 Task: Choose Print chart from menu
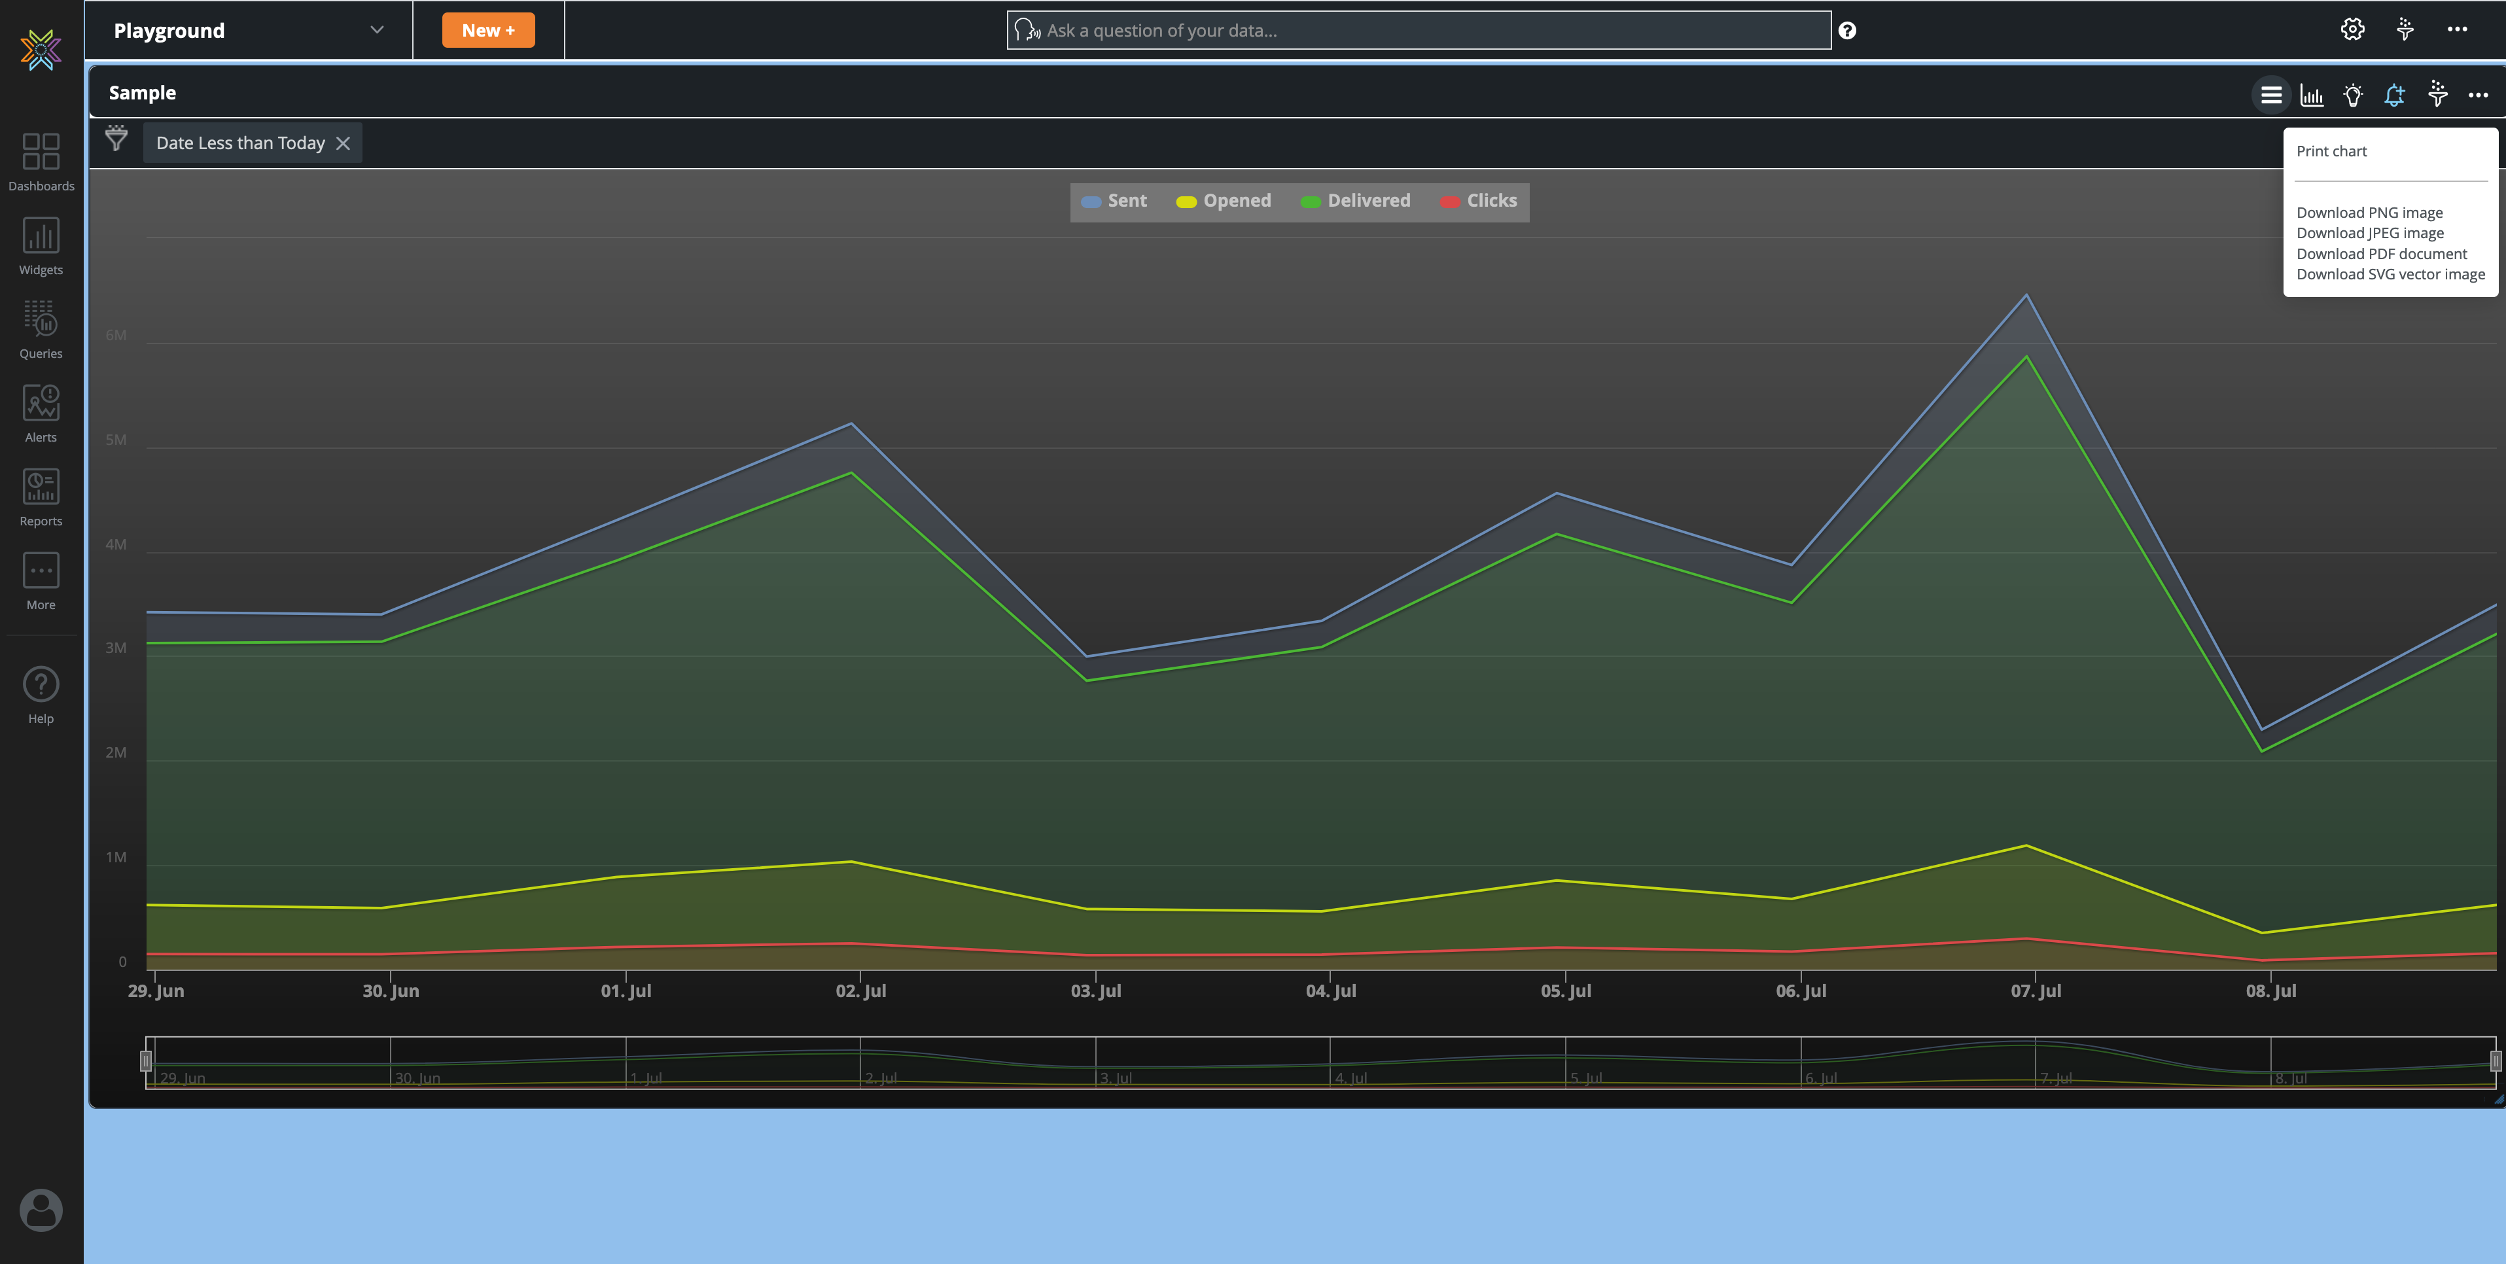click(2331, 152)
